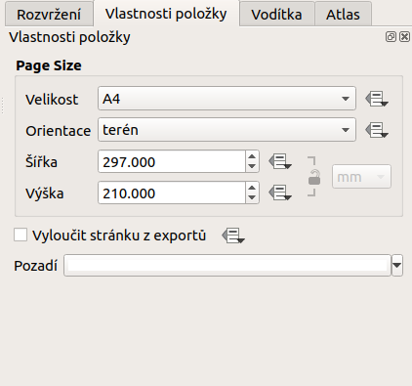412x386 pixels.
Task: Open data-defined override for Vyloučit stránku
Action: point(233,236)
